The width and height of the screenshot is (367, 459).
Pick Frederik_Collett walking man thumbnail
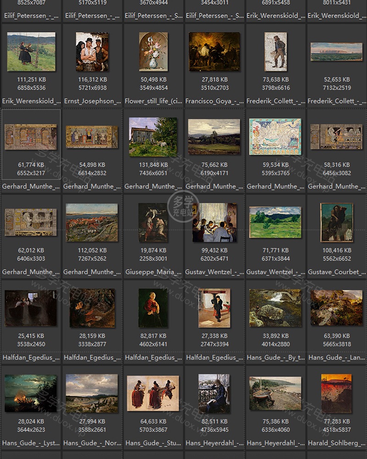275,51
